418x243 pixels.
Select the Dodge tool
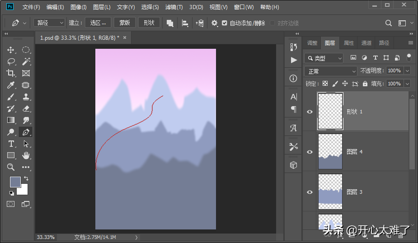[x=11, y=132]
